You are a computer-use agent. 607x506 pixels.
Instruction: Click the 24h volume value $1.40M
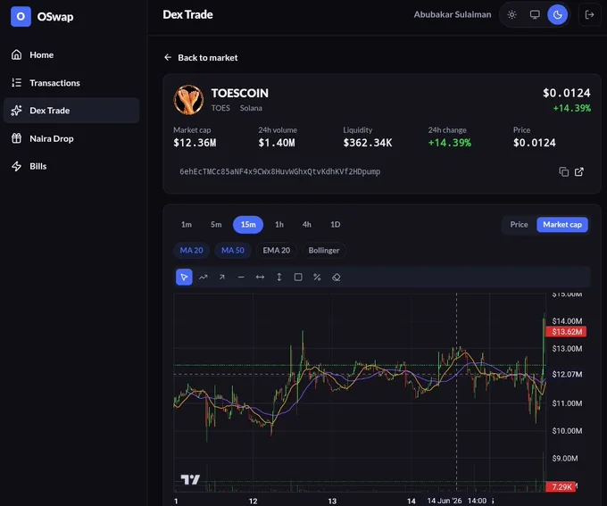pyautogui.click(x=277, y=143)
